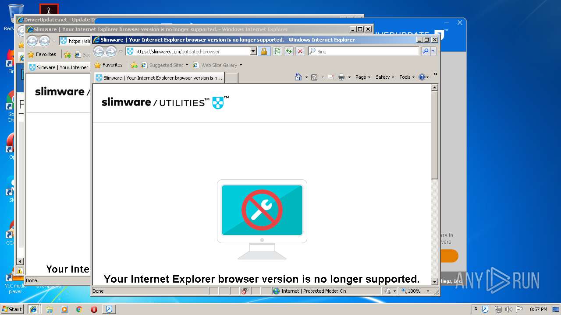Click the Home icon in command bar
Image resolution: width=561 pixels, height=315 pixels.
[x=298, y=77]
